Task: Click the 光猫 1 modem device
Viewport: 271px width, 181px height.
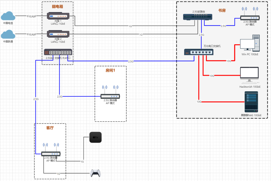Action: click(x=58, y=16)
